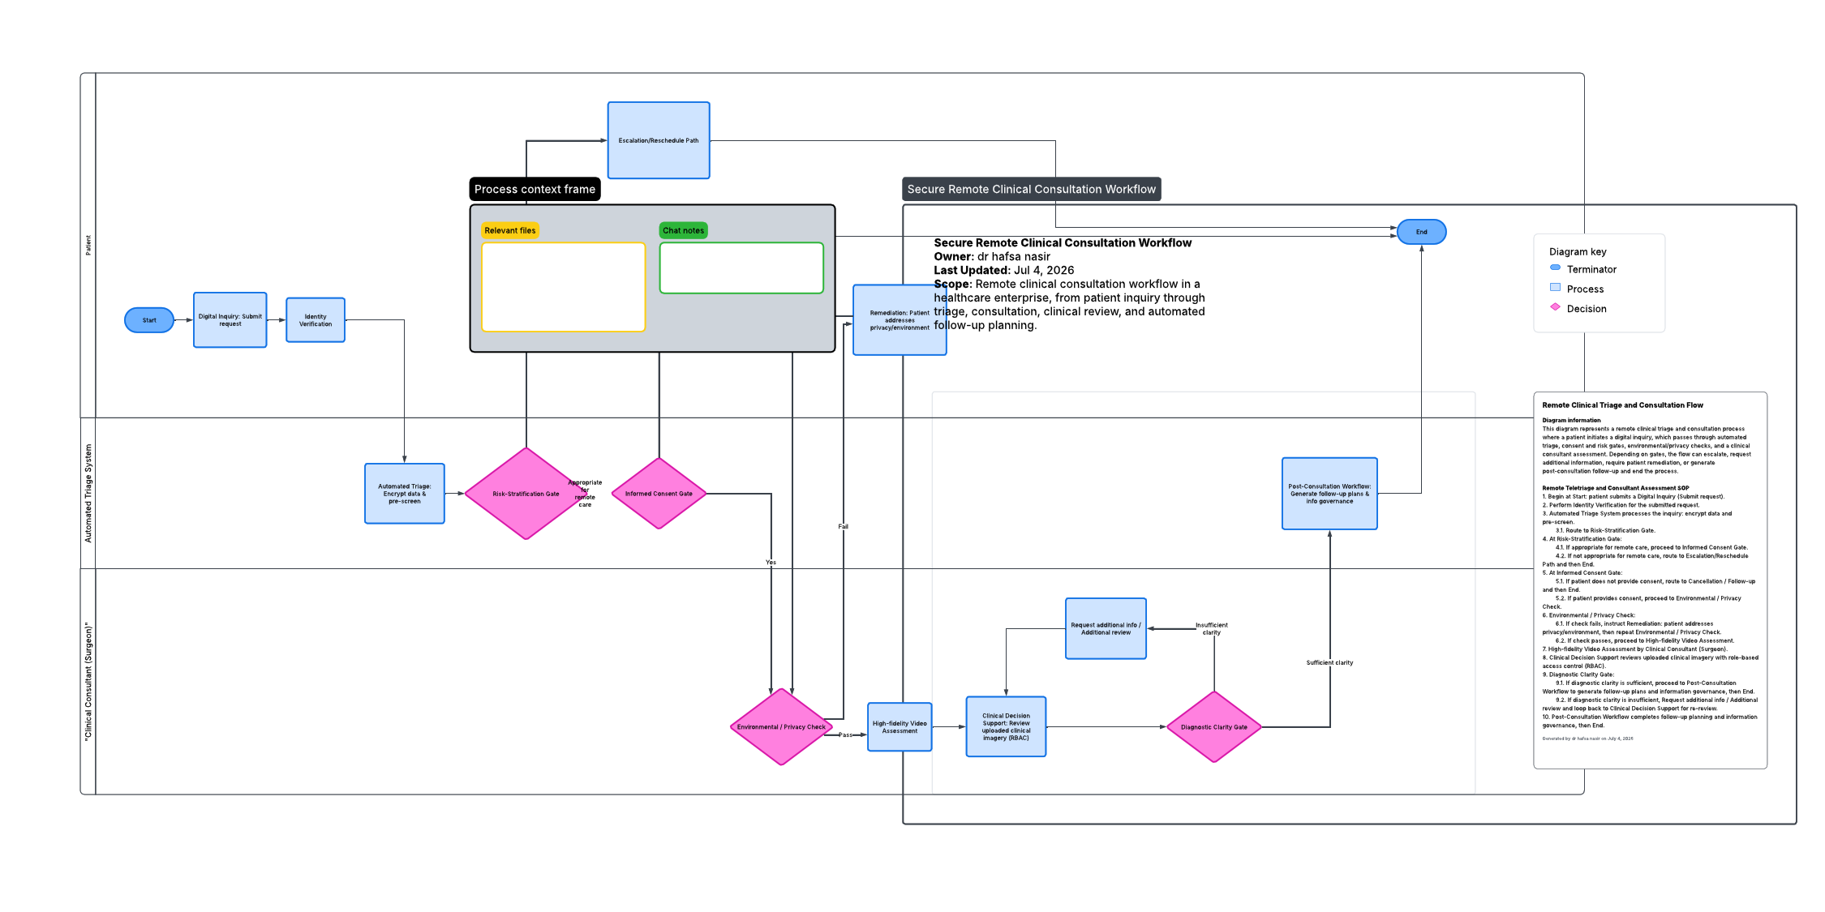Click the Owner: dr hafsa nasir line
This screenshot has height=912, width=1825.
tap(991, 257)
